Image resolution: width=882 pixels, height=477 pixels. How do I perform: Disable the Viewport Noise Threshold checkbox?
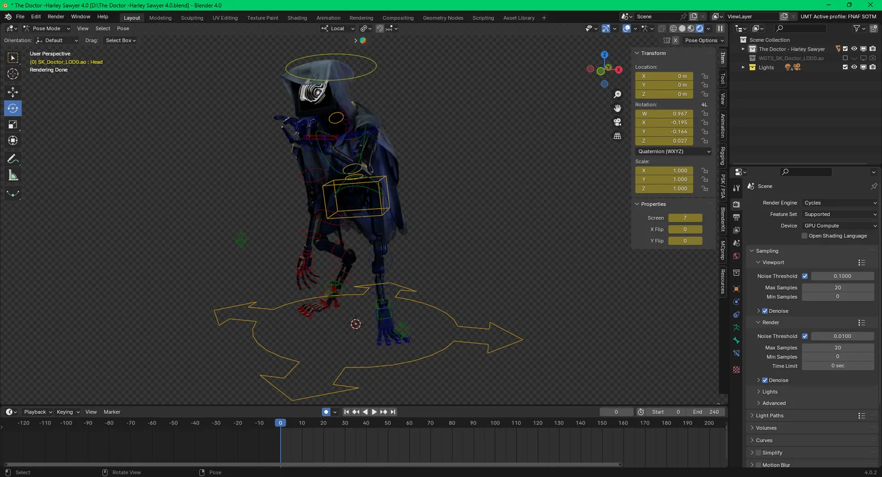tap(805, 276)
